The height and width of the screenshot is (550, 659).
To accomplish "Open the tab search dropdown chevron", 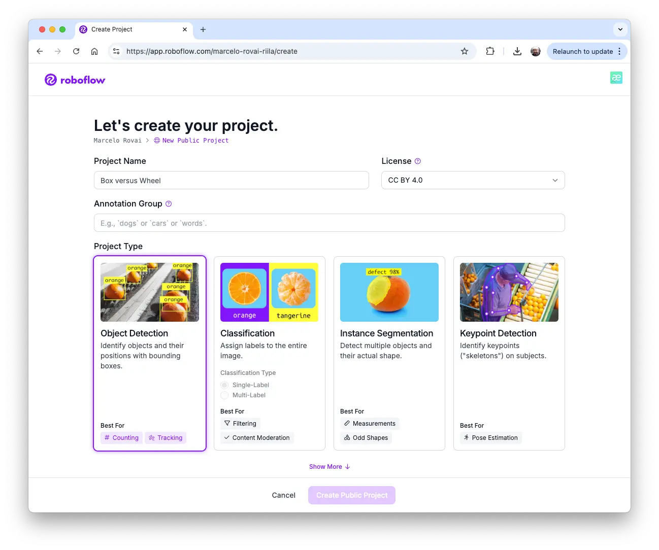I will (620, 29).
